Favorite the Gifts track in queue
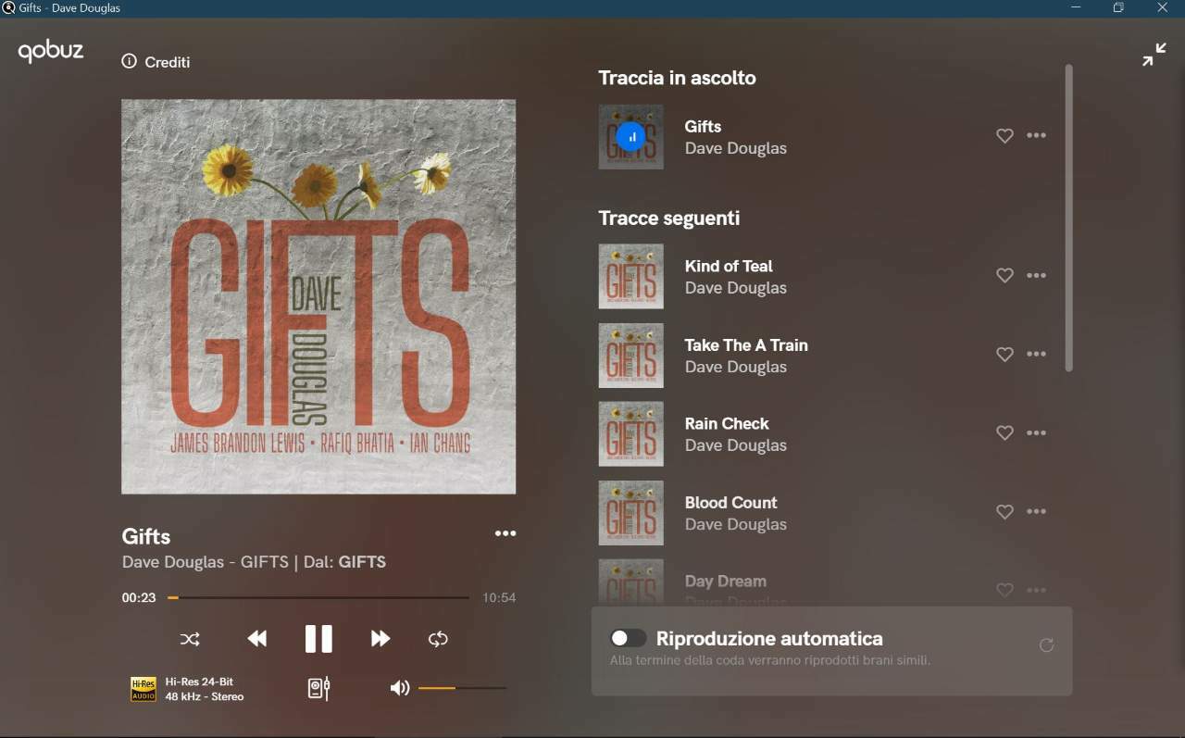This screenshot has height=738, width=1185. [1004, 136]
